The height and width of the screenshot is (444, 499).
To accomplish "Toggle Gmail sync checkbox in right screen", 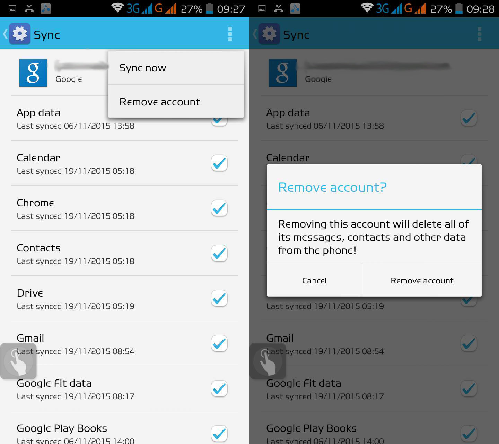I will click(x=469, y=343).
